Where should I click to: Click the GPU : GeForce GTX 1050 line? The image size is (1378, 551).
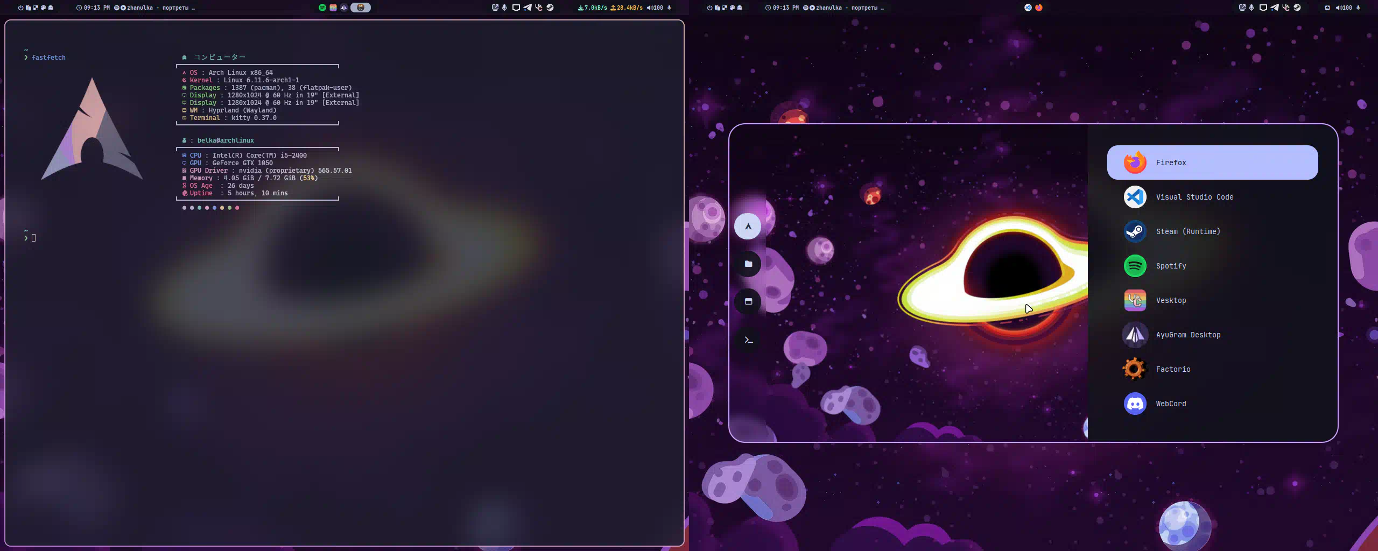coord(228,163)
